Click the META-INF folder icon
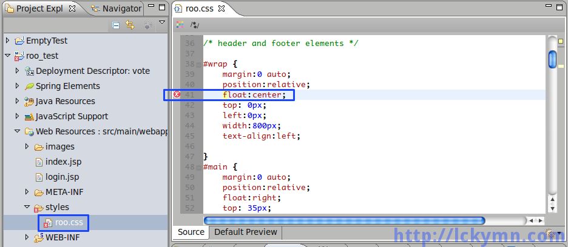Viewport: 568px width, 247px height. point(39,193)
